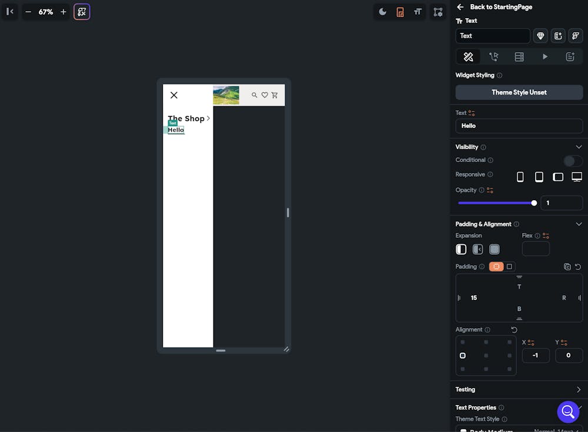The image size is (588, 432).
Task: Zoom out canvas with minus button
Action: pyautogui.click(x=28, y=12)
